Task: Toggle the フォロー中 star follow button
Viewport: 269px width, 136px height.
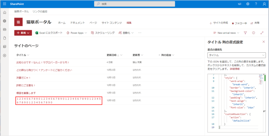Action: 239,23
